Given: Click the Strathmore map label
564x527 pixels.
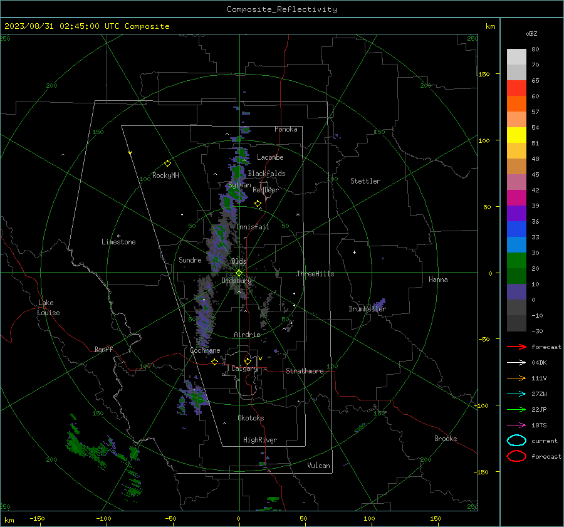Looking at the screenshot, I should click(305, 371).
